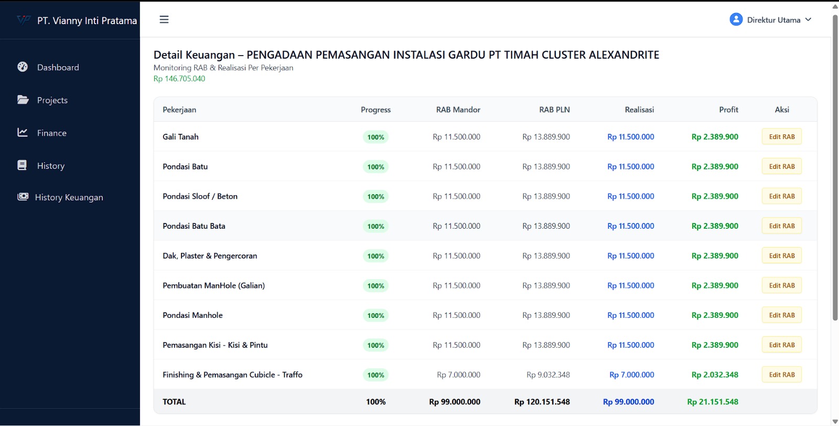The width and height of the screenshot is (839, 426).
Task: Click the page vertical scrollbar thumb
Action: tap(835, 168)
